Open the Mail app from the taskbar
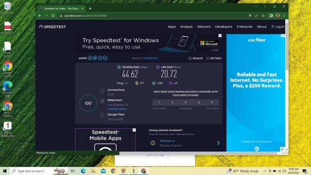Image resolution: width=311 pixels, height=175 pixels. pyautogui.click(x=103, y=171)
